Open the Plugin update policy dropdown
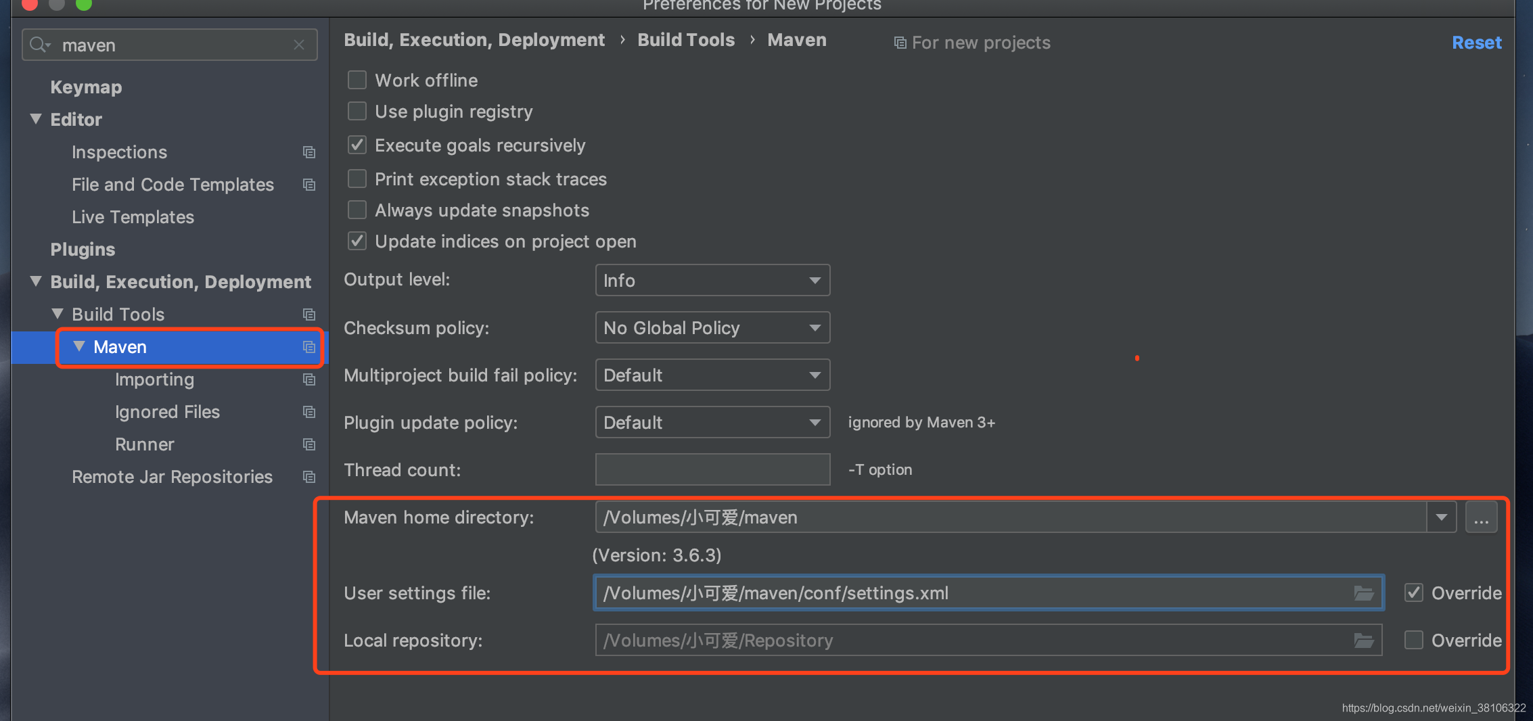This screenshot has height=721, width=1533. point(712,422)
